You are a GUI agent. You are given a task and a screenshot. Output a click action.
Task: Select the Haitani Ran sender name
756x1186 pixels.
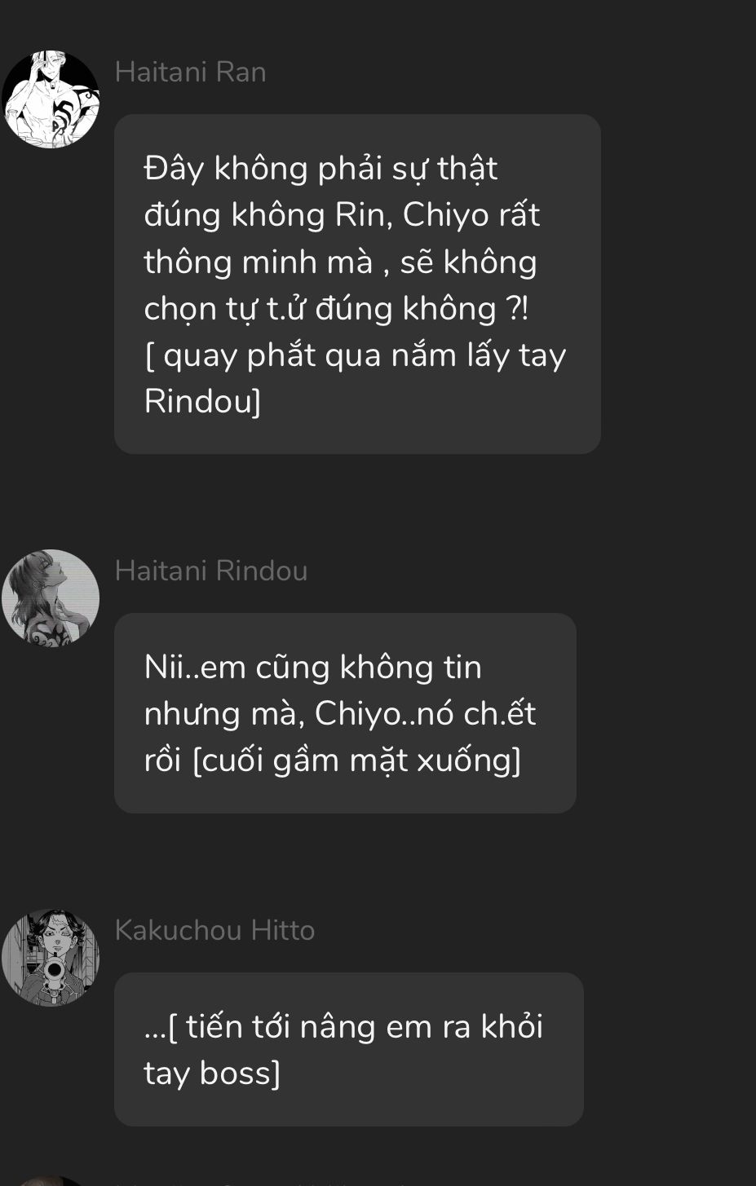(x=191, y=72)
